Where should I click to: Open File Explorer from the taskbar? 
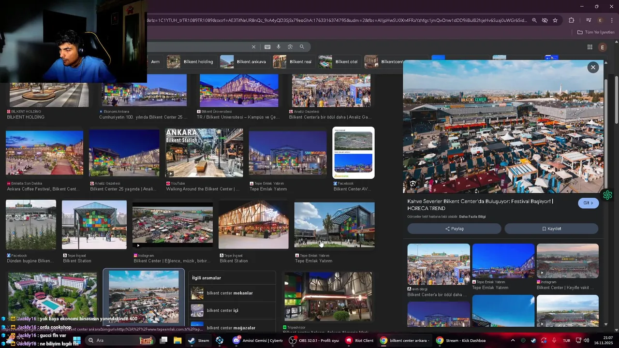(177, 340)
